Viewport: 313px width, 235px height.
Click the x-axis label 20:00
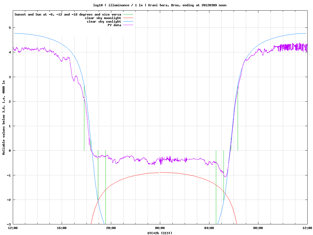coord(111,228)
